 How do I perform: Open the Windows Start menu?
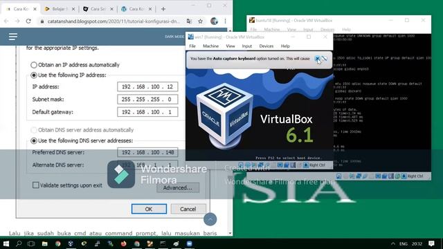(x=6, y=243)
